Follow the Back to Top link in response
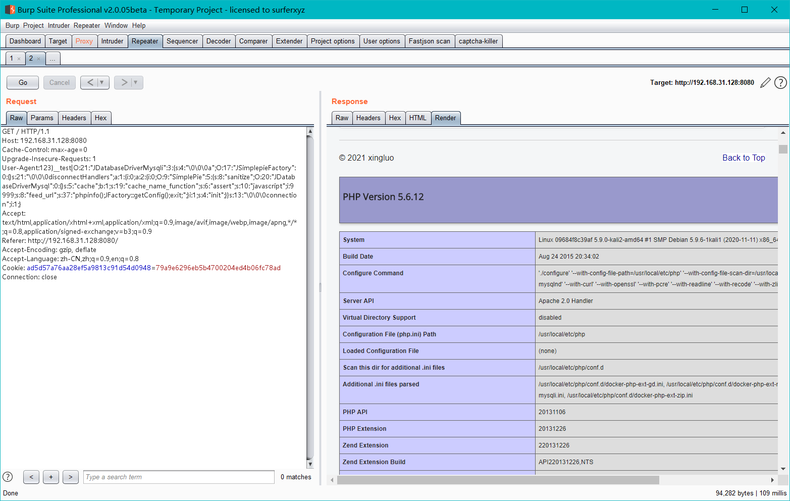Image resolution: width=790 pixels, height=501 pixels. [744, 158]
